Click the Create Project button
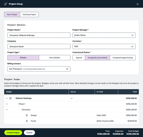 coord(13,133)
